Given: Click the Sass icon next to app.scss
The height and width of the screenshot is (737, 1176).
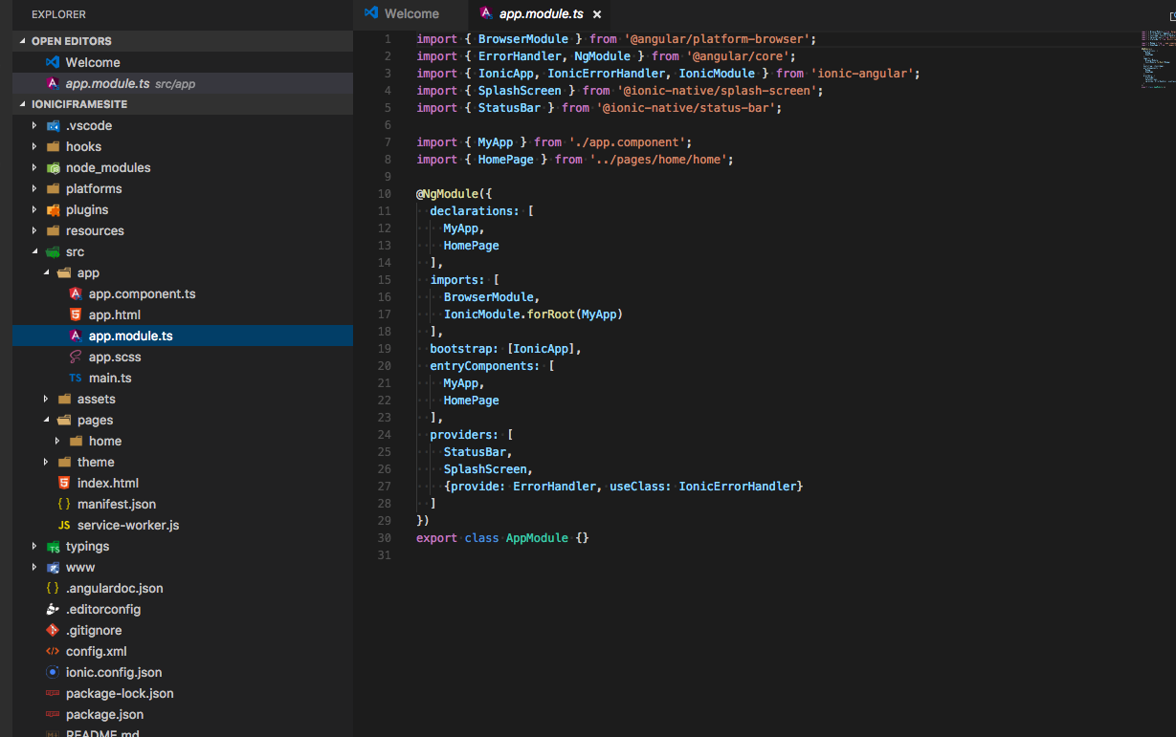Looking at the screenshot, I should tap(76, 357).
